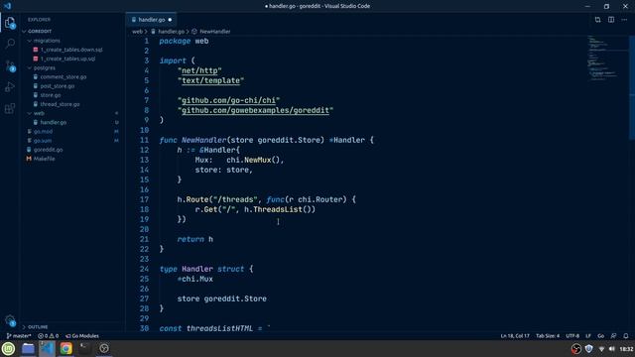Click the VS Code logo menu
Screen dimensions: 635x357
[7, 6]
